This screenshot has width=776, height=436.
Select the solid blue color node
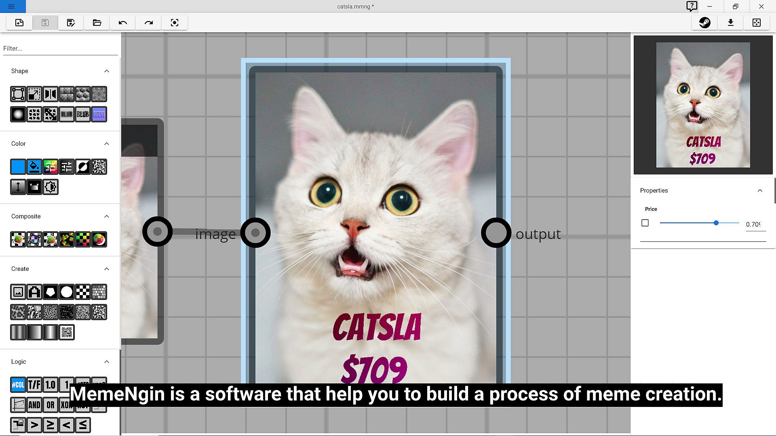[x=18, y=167]
